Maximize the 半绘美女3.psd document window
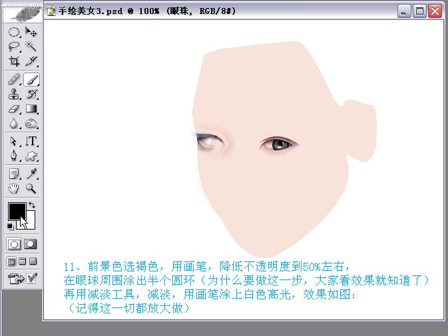 tap(419, 11)
